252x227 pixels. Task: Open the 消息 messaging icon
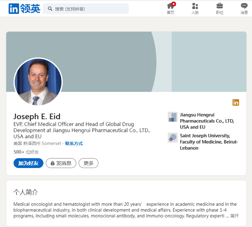[x=244, y=6]
